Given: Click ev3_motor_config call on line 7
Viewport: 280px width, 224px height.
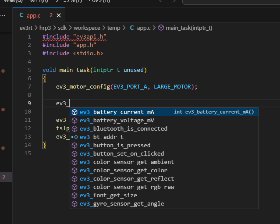Looking at the screenshot, I should (x=83, y=87).
